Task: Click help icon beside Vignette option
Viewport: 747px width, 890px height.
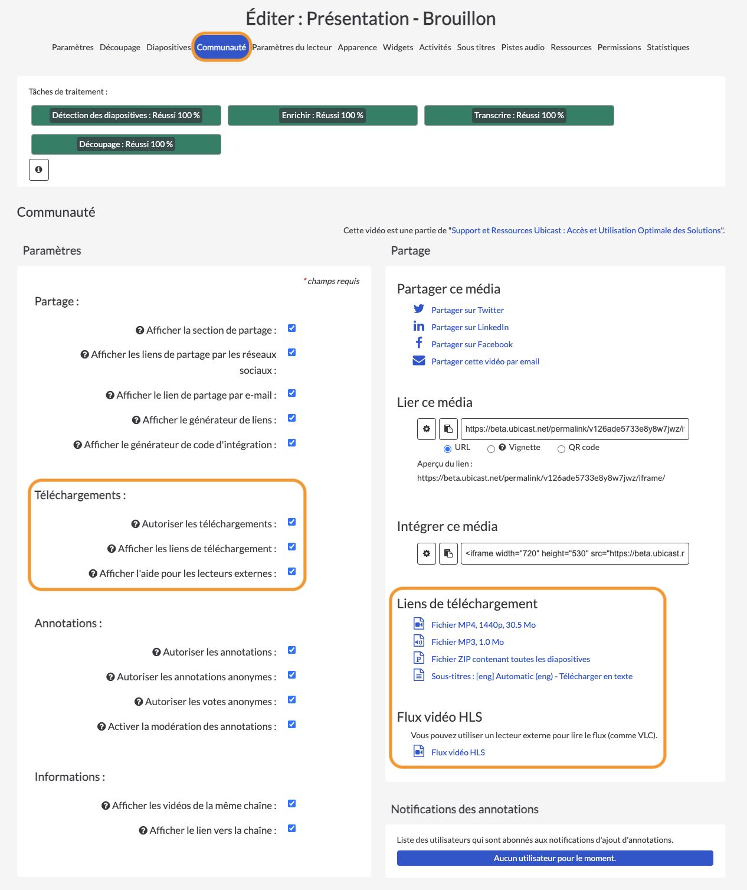Action: tap(502, 447)
